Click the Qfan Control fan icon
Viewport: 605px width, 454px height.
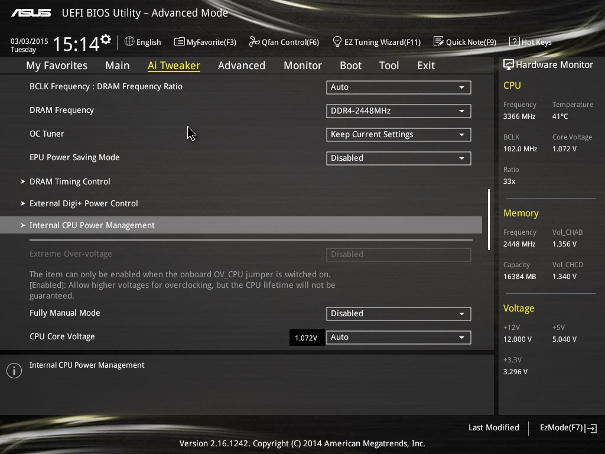254,41
